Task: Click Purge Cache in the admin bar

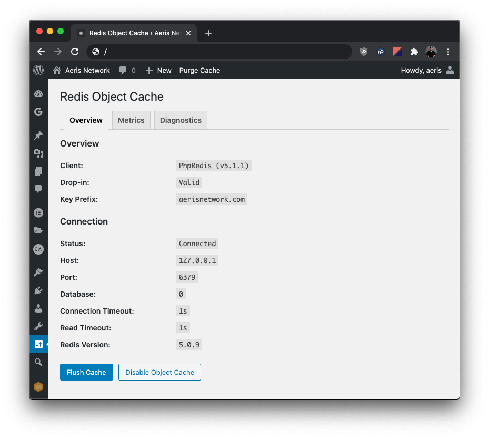Action: point(199,70)
